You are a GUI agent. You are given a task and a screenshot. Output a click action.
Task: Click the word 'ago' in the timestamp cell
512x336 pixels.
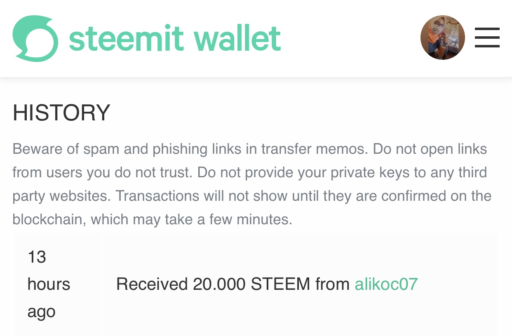point(41,312)
